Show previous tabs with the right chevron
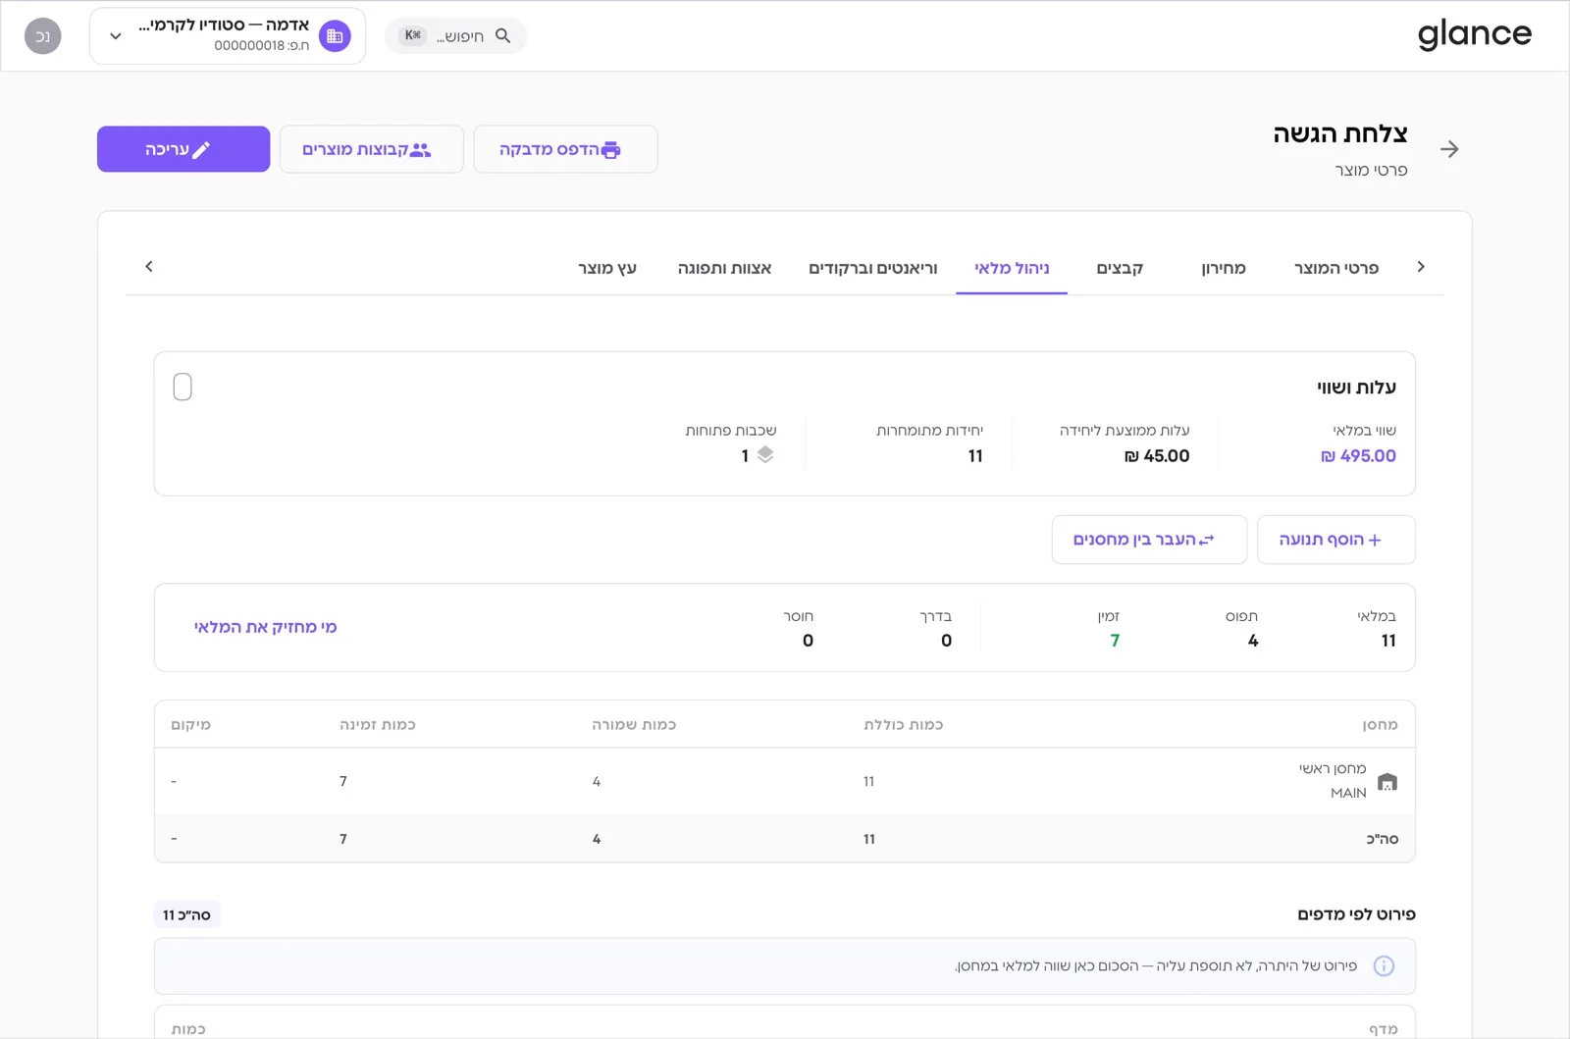The width and height of the screenshot is (1570, 1039). pyautogui.click(x=1421, y=267)
